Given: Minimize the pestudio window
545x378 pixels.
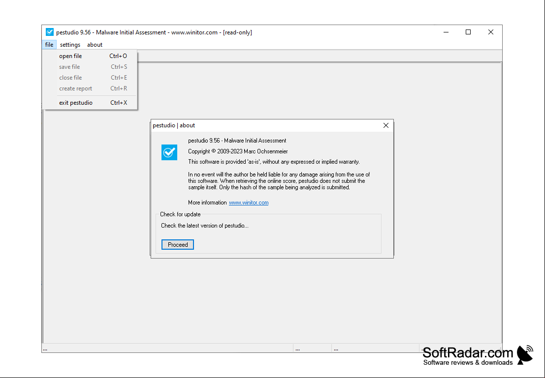Looking at the screenshot, I should [446, 32].
